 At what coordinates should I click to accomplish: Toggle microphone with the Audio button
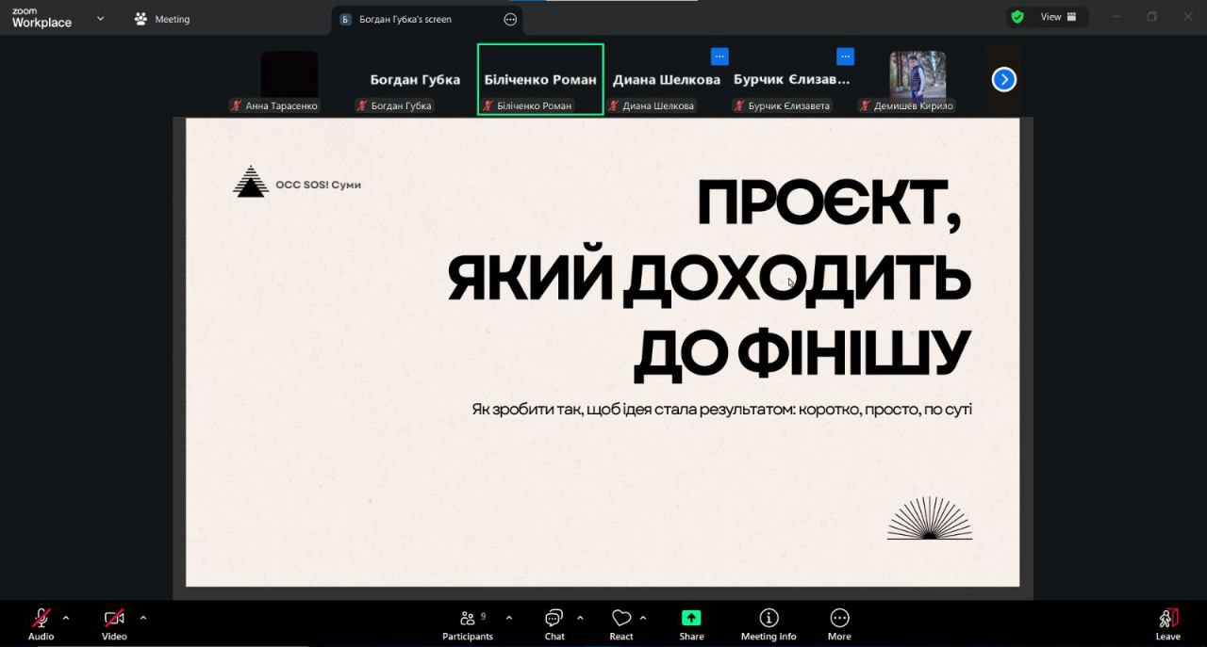pyautogui.click(x=41, y=618)
